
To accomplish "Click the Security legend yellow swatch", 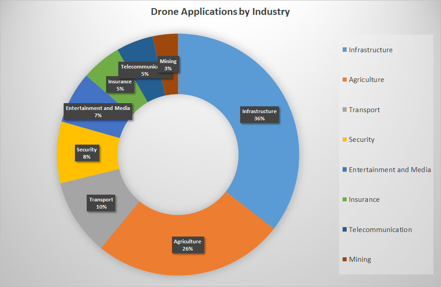I will 345,140.
